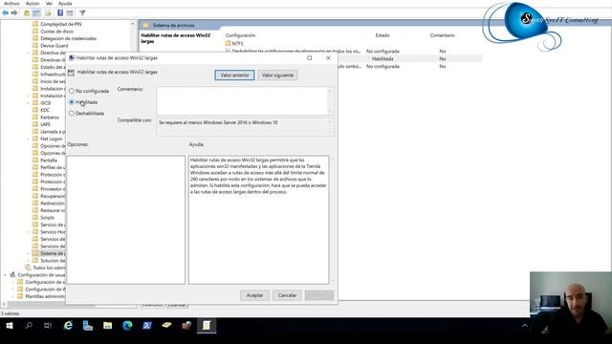Select the 'Device Guard' tree folder

point(54,46)
